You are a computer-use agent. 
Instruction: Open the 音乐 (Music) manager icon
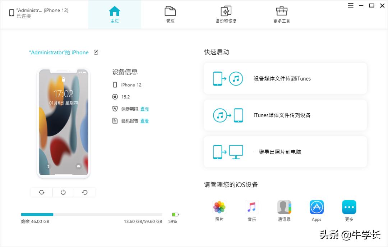251,207
